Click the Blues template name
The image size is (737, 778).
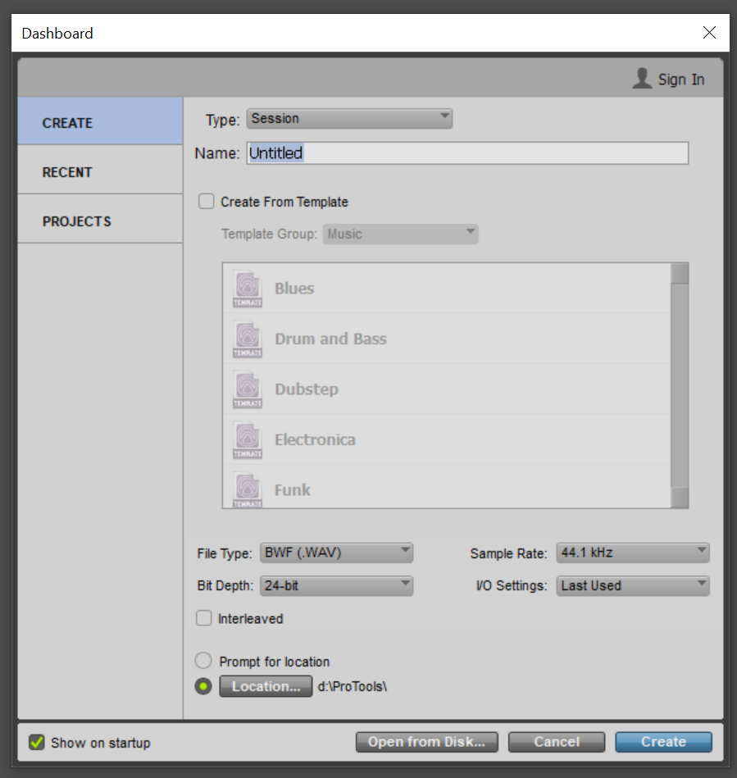tap(294, 289)
